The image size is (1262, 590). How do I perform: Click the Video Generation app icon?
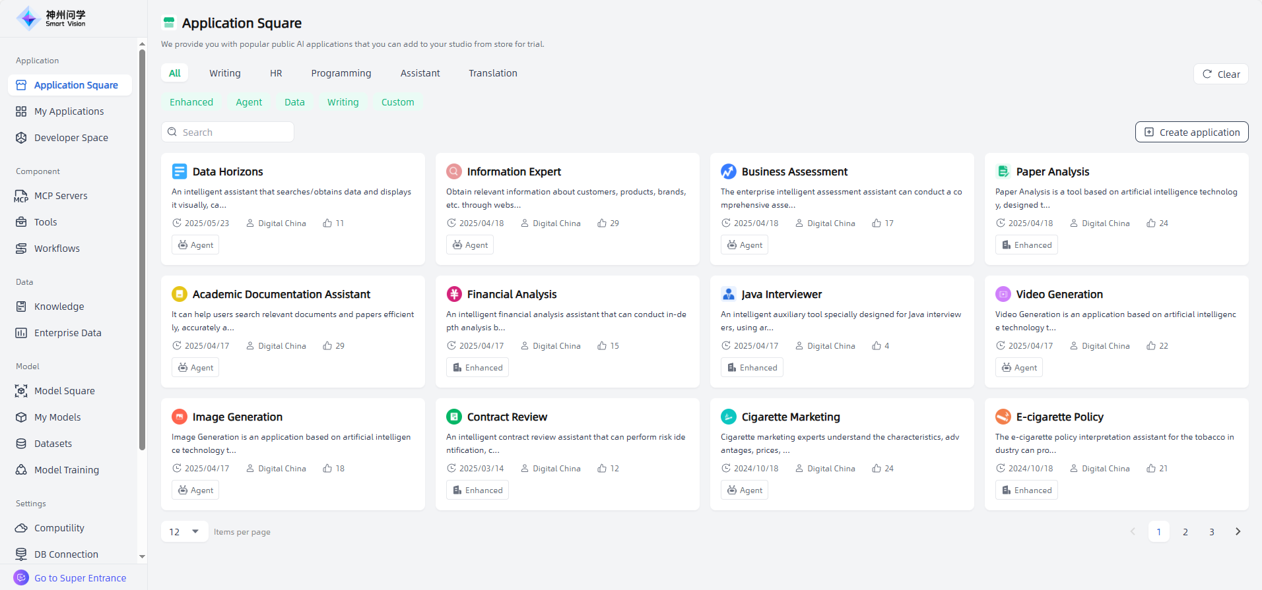[1003, 294]
